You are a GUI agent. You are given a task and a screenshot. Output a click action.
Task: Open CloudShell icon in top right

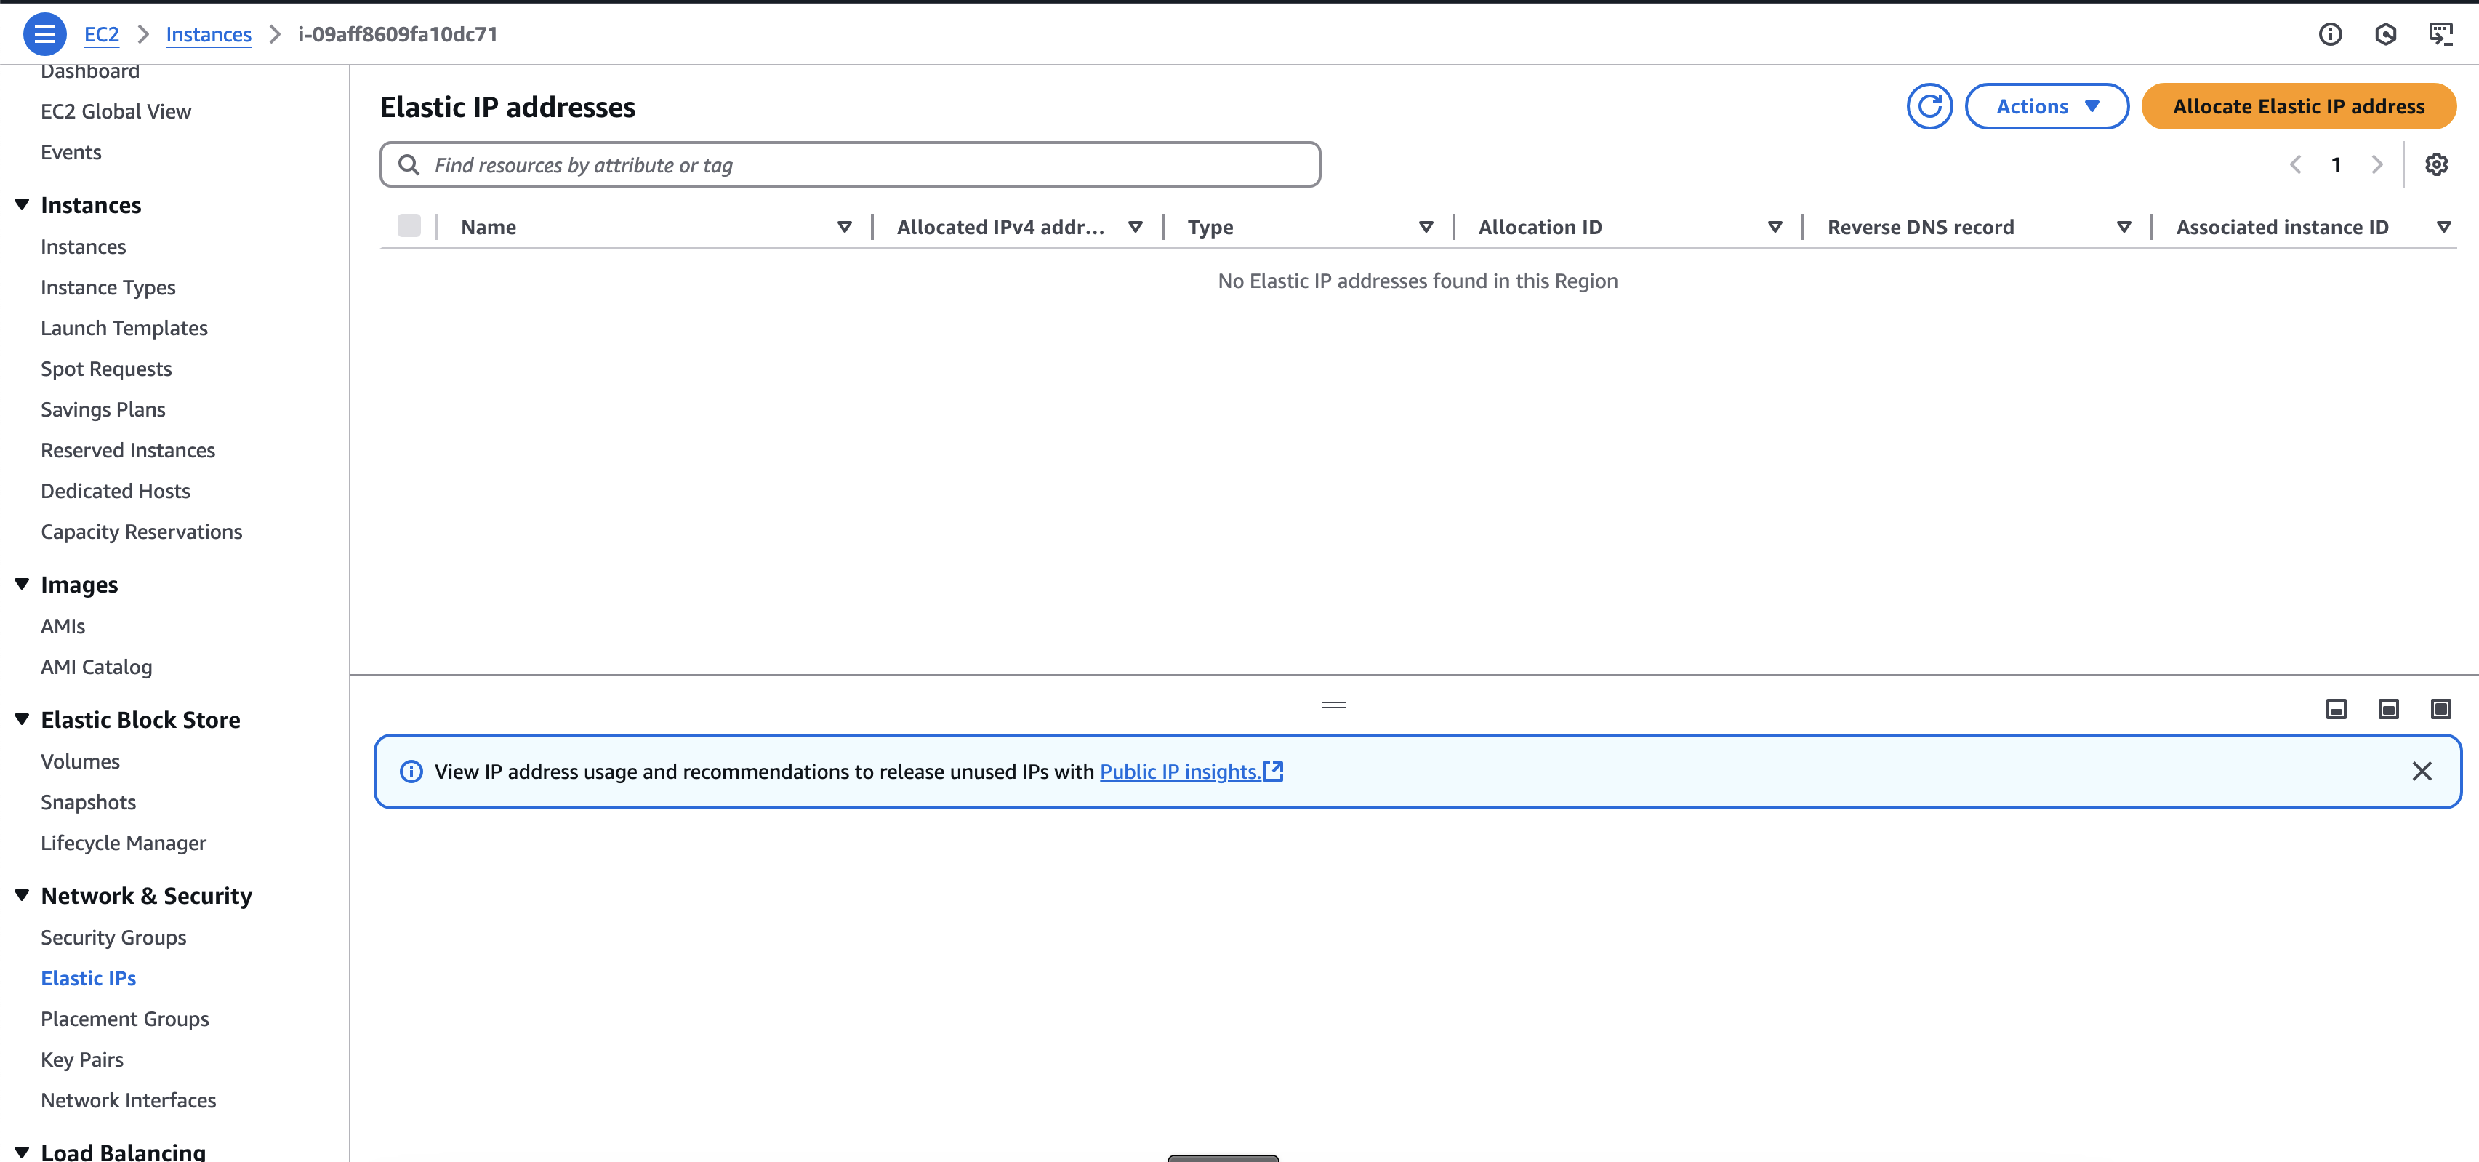[2440, 35]
